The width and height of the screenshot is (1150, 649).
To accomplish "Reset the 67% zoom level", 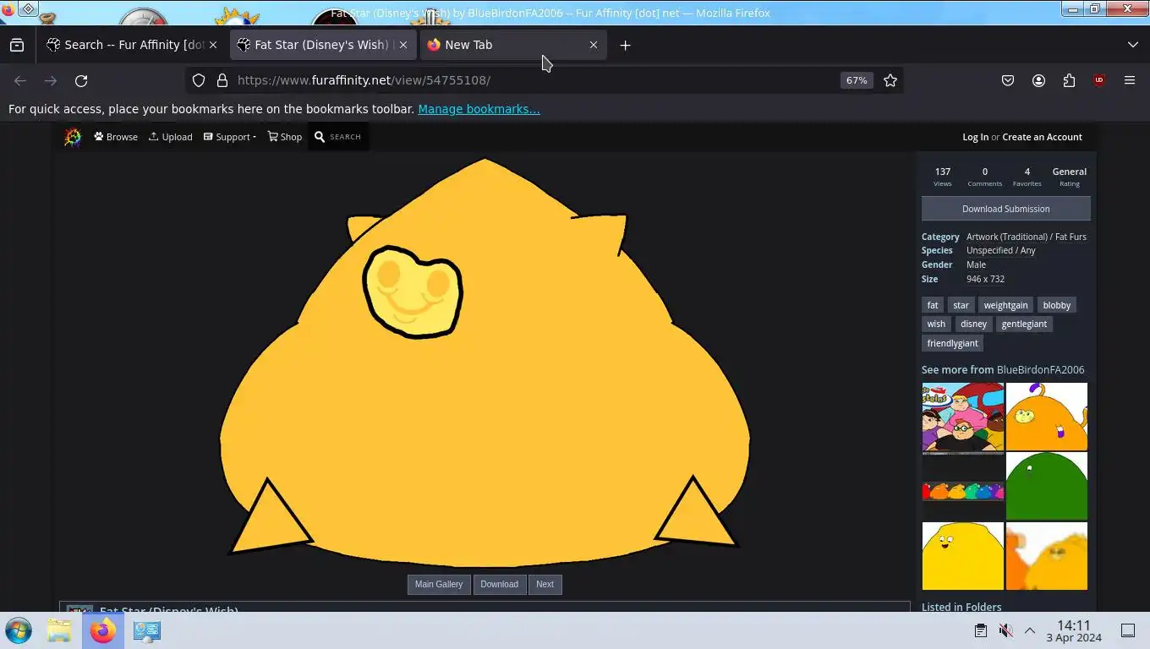I will pos(857,80).
